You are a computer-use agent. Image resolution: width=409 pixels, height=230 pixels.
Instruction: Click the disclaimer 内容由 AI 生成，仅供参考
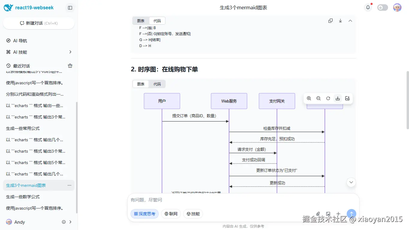pyautogui.click(x=243, y=226)
